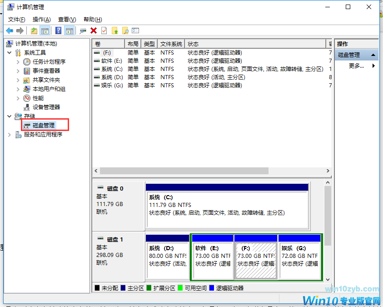Viewport: 383px width, 307px height.
Task: Sort by the 文件系统 column header
Action: 171,44
